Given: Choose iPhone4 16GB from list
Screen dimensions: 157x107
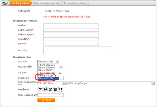Looking at the screenshot, I should pyautogui.click(x=45, y=76).
